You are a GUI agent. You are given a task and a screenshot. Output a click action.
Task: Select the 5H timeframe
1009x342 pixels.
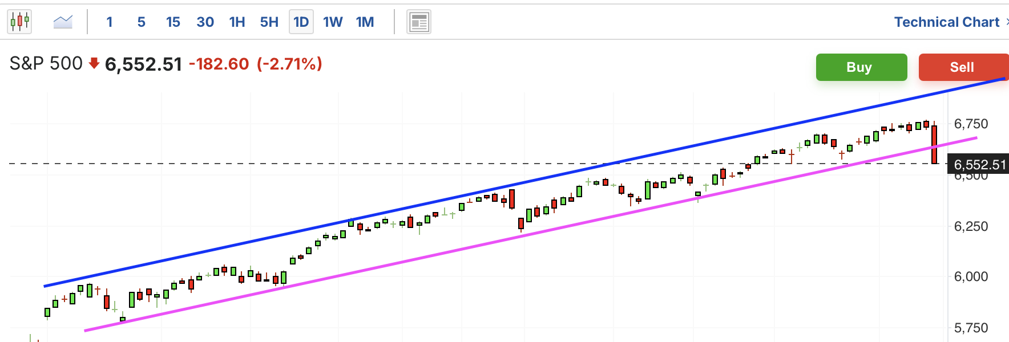tap(269, 22)
